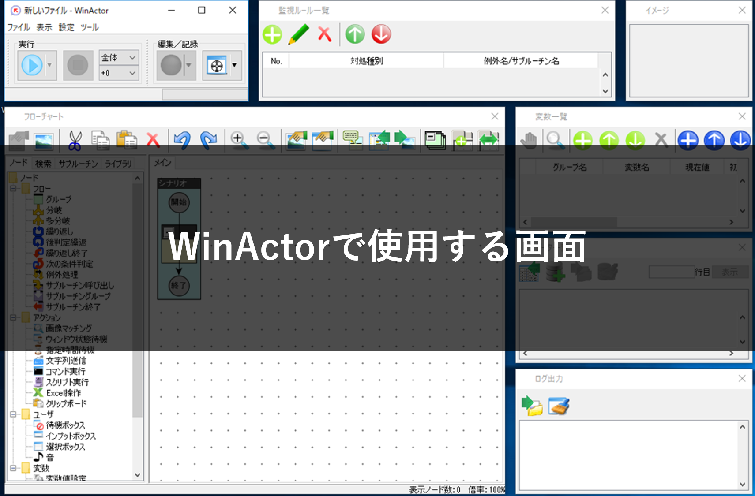Screen dimensions: 755x496
Task: Open the ファイル menu
Action: pos(19,27)
